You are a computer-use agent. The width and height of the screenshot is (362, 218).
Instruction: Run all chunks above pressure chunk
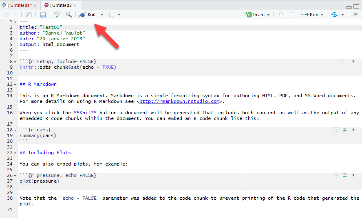click(344, 175)
